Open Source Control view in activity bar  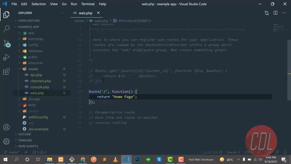point(7,43)
